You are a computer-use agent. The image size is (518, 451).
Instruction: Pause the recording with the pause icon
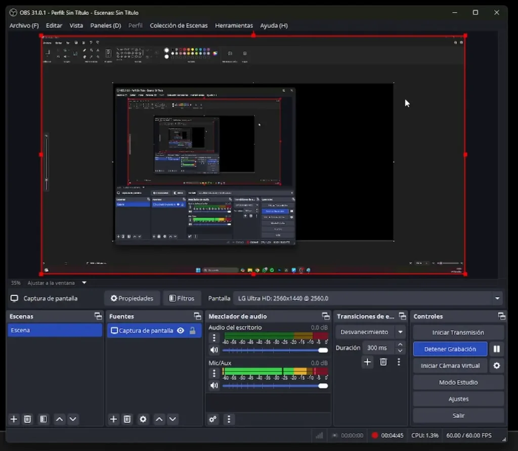(497, 349)
